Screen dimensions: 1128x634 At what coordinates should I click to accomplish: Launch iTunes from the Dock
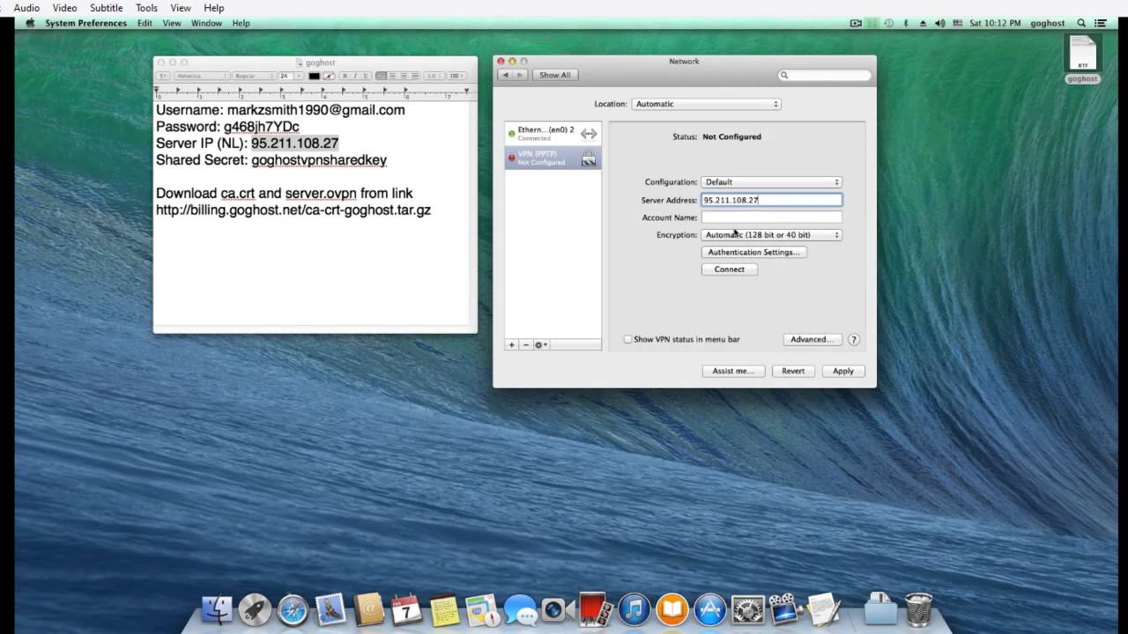[634, 610]
